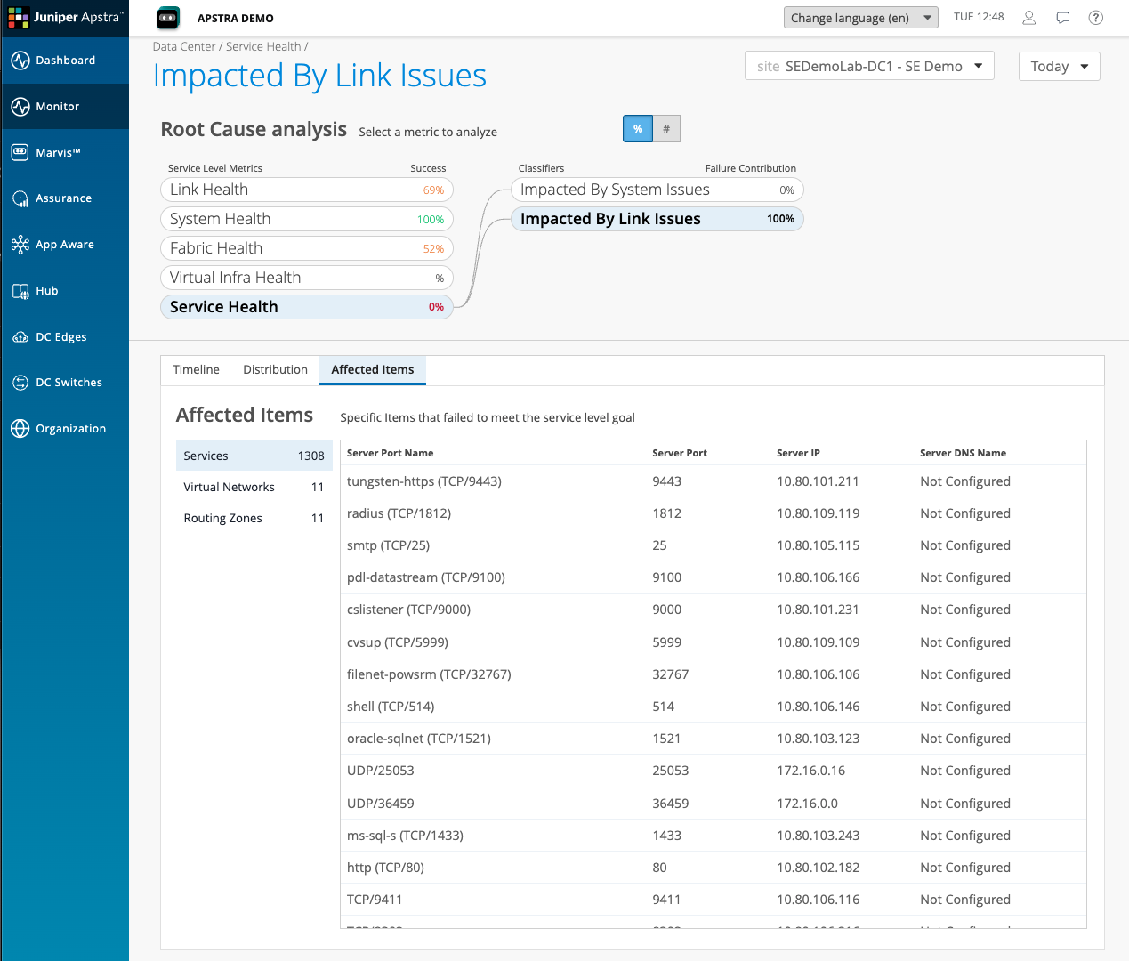Click the Service Health breadcrumb link

(264, 46)
